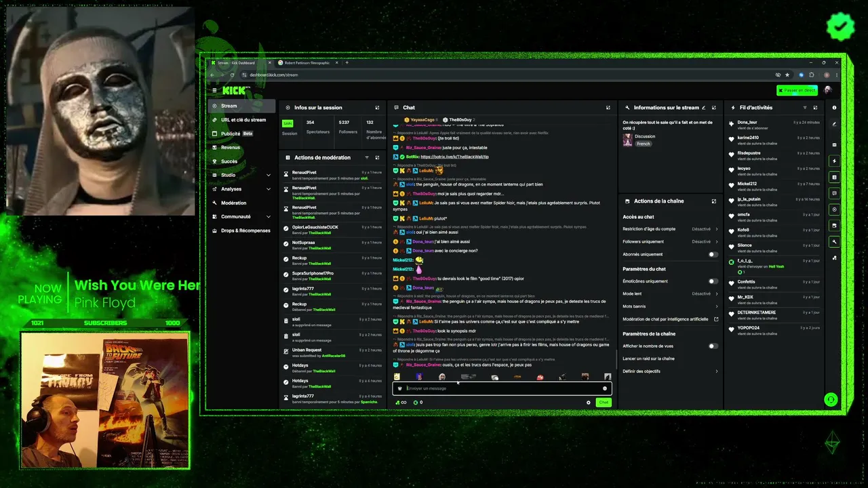This screenshot has width=868, height=488.
Task: Expand the Communauté sidebar section
Action: 241,217
